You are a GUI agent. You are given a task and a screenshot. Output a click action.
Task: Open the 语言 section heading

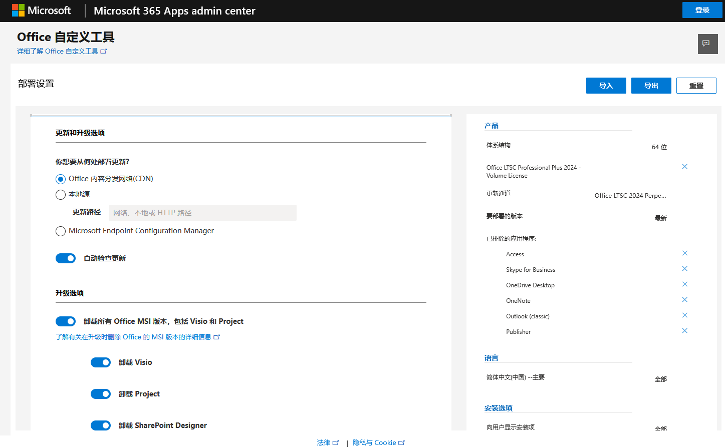(492, 358)
